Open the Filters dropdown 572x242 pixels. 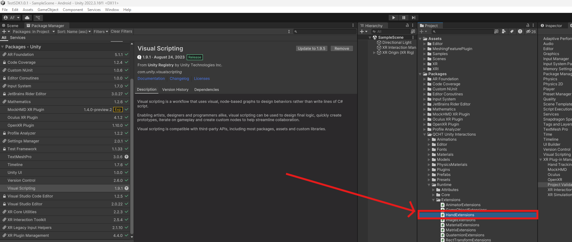[x=101, y=31]
